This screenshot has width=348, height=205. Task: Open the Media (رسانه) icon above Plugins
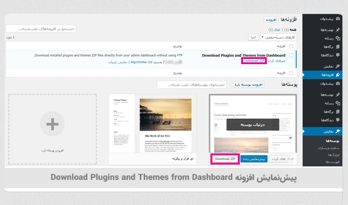tap(338, 39)
